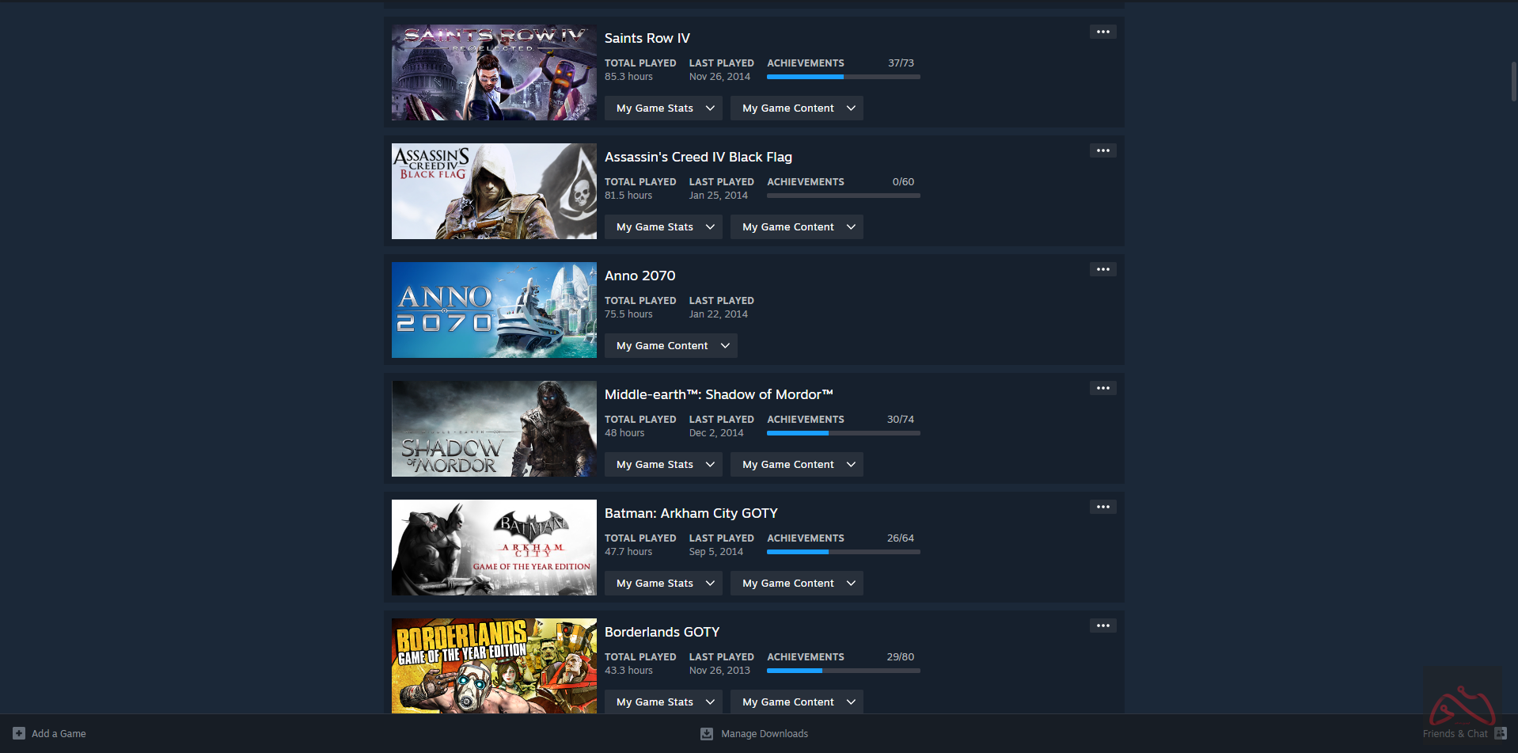Viewport: 1518px width, 753px height.
Task: Open the three-dot menu for Batman: Arkham City GOTY
Action: point(1103,507)
